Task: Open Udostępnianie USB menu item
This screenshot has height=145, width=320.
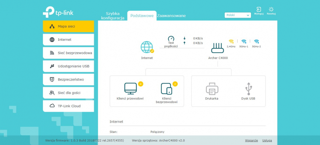Action: click(68, 66)
